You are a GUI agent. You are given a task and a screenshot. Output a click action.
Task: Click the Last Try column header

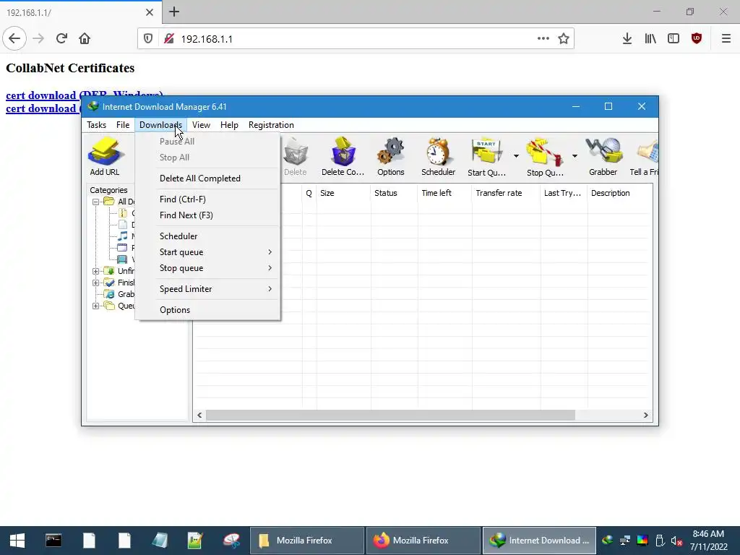(564, 193)
